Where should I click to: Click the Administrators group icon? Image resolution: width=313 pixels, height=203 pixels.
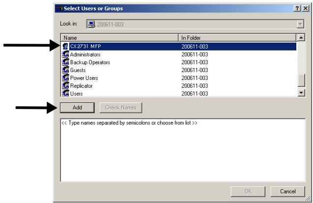[x=65, y=55]
